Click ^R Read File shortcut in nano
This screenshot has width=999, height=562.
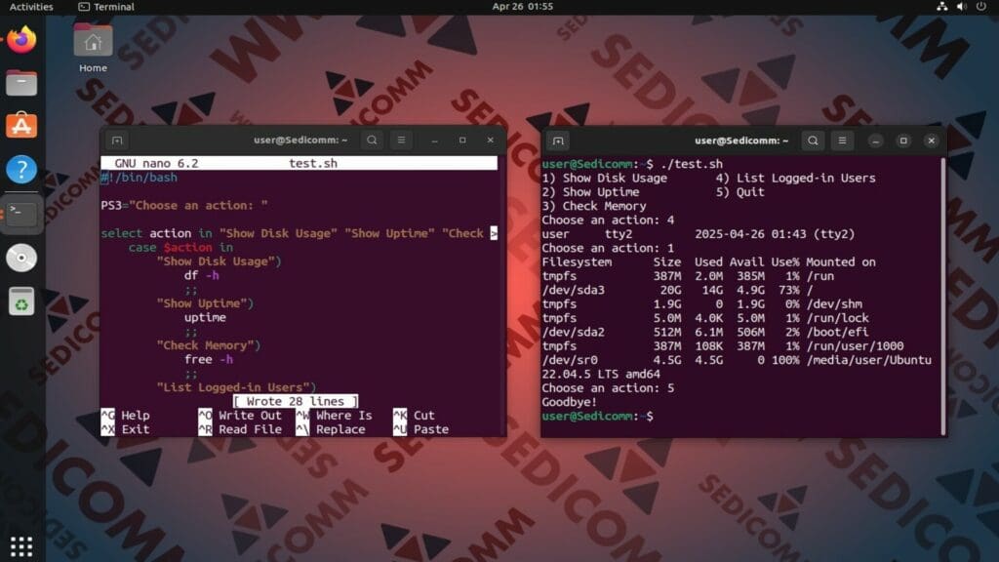pyautogui.click(x=240, y=429)
